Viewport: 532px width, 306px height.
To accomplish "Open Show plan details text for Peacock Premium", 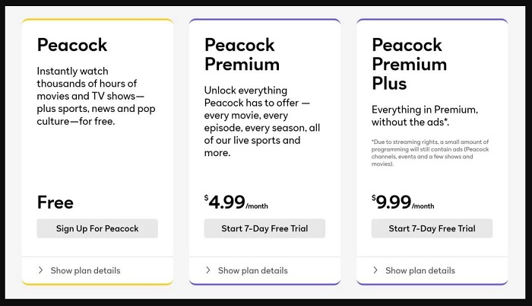I will [253, 271].
